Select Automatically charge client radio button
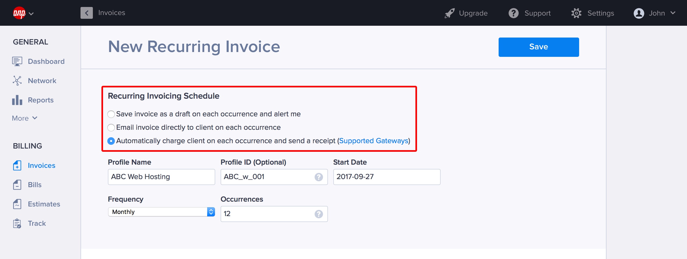Screen dimensions: 687x259 (x=111, y=141)
